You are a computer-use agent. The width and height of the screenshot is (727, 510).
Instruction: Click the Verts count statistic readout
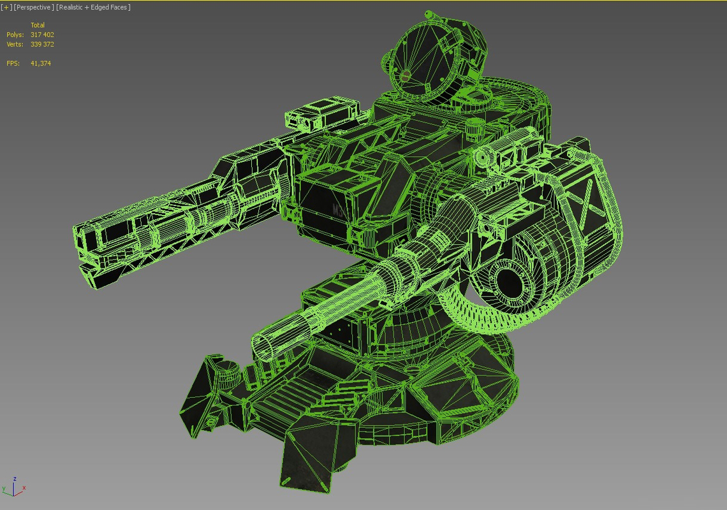41,44
